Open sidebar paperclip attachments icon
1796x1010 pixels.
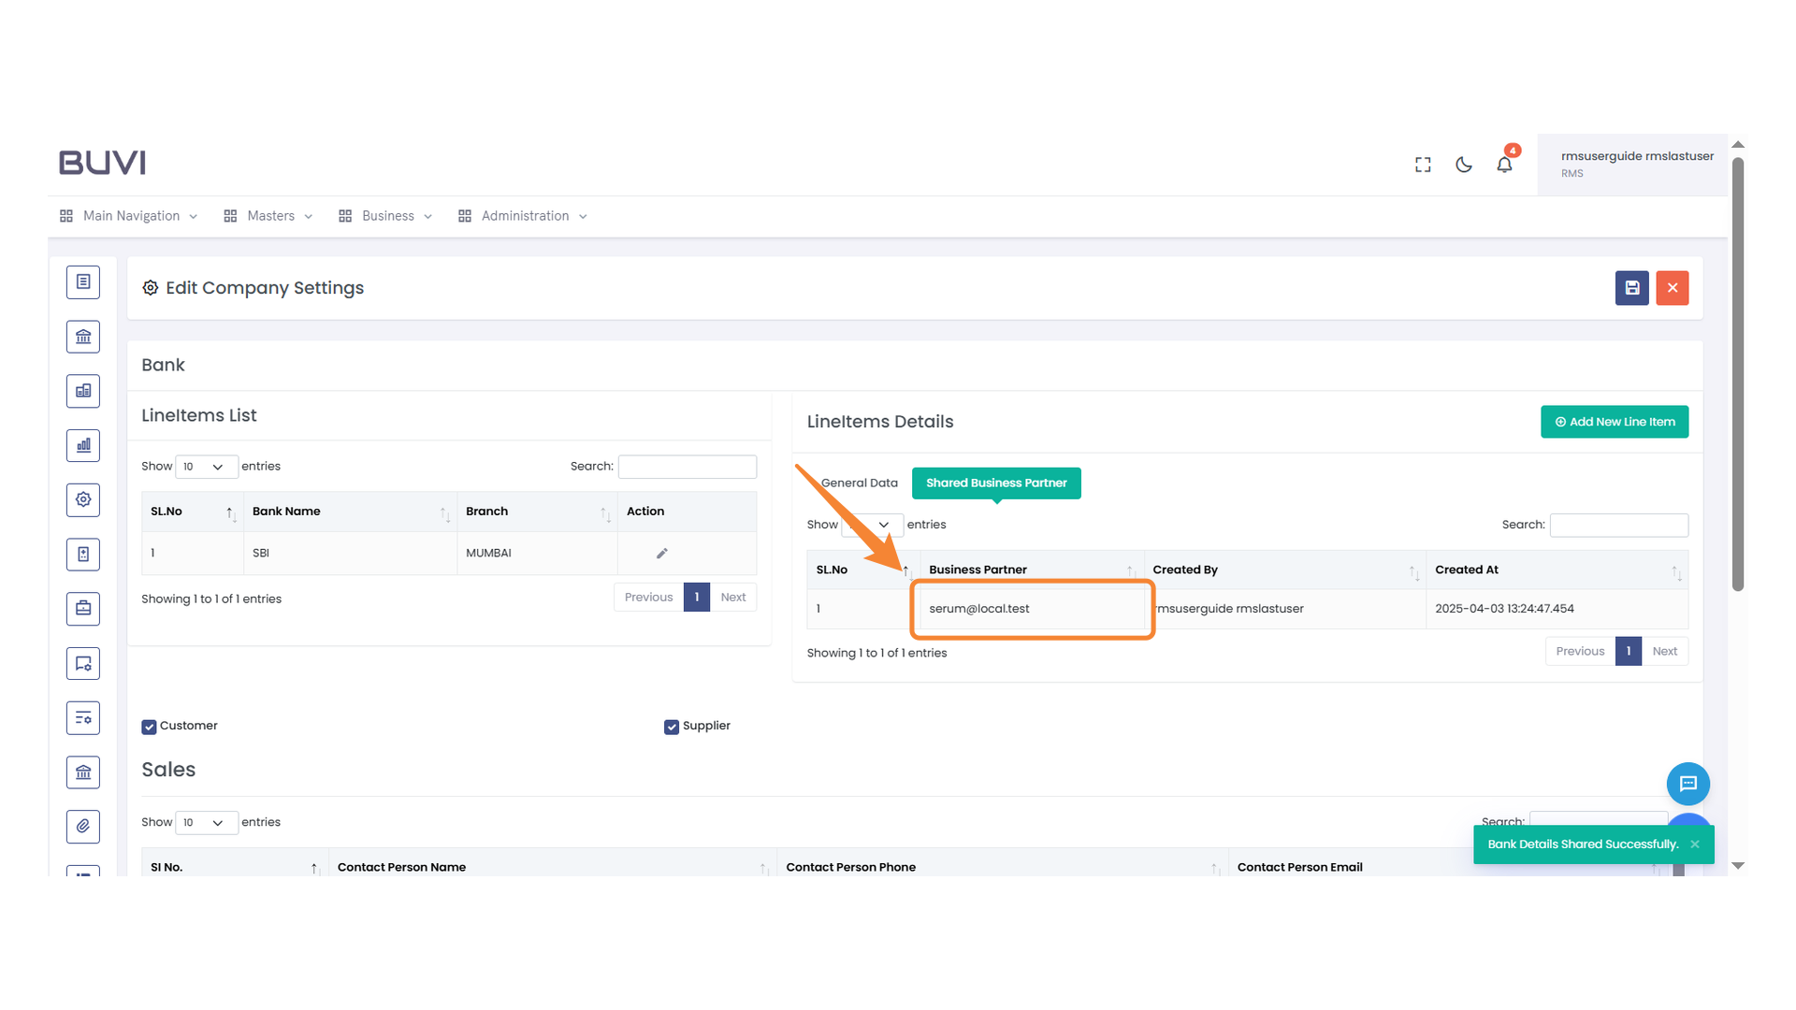pos(83,826)
